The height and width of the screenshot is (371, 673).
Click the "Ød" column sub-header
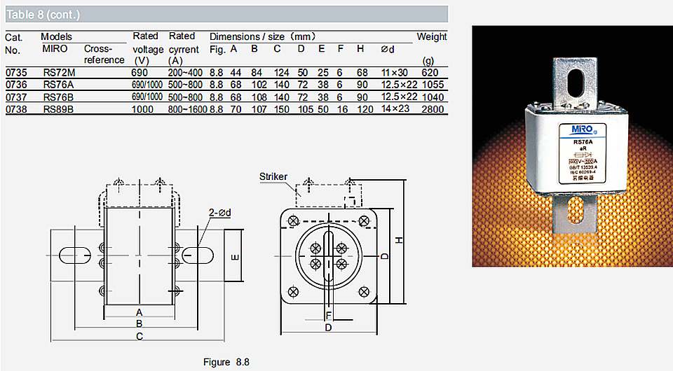point(388,49)
